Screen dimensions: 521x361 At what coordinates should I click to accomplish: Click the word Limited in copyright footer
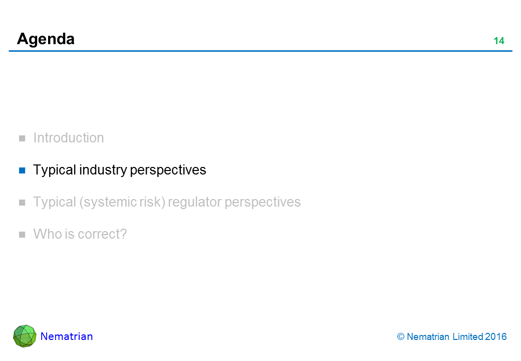click(x=467, y=337)
